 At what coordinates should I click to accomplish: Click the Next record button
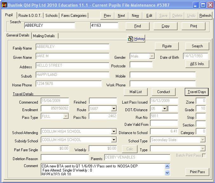point(121,16)
